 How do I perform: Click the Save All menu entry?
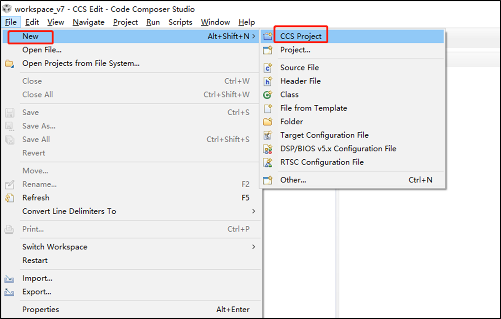click(131, 139)
